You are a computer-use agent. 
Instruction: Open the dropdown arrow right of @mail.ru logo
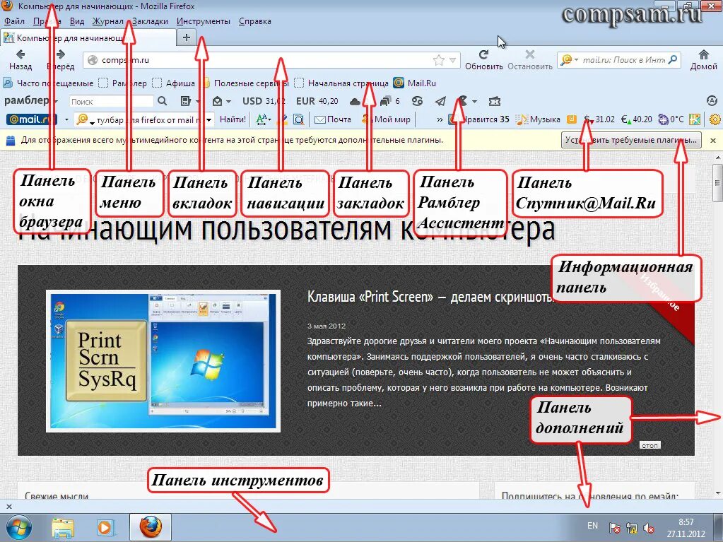click(66, 120)
